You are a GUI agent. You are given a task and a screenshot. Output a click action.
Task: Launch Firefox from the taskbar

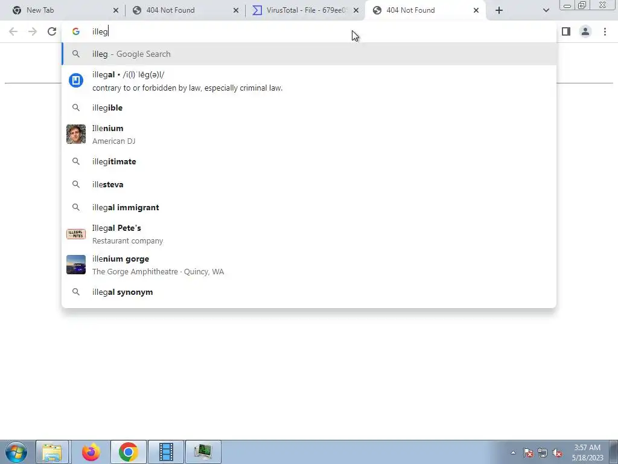pyautogui.click(x=91, y=452)
